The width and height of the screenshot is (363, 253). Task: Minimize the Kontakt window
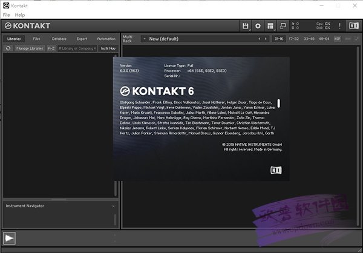[322, 5]
